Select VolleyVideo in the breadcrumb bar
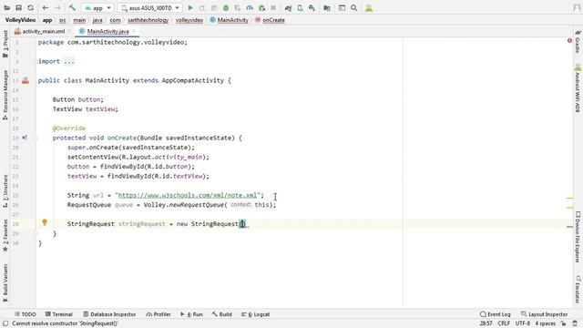 [x=20, y=20]
